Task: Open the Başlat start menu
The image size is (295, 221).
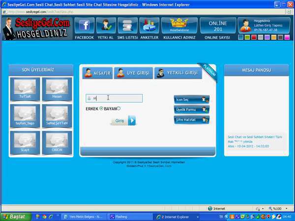Action: [x=14, y=216]
